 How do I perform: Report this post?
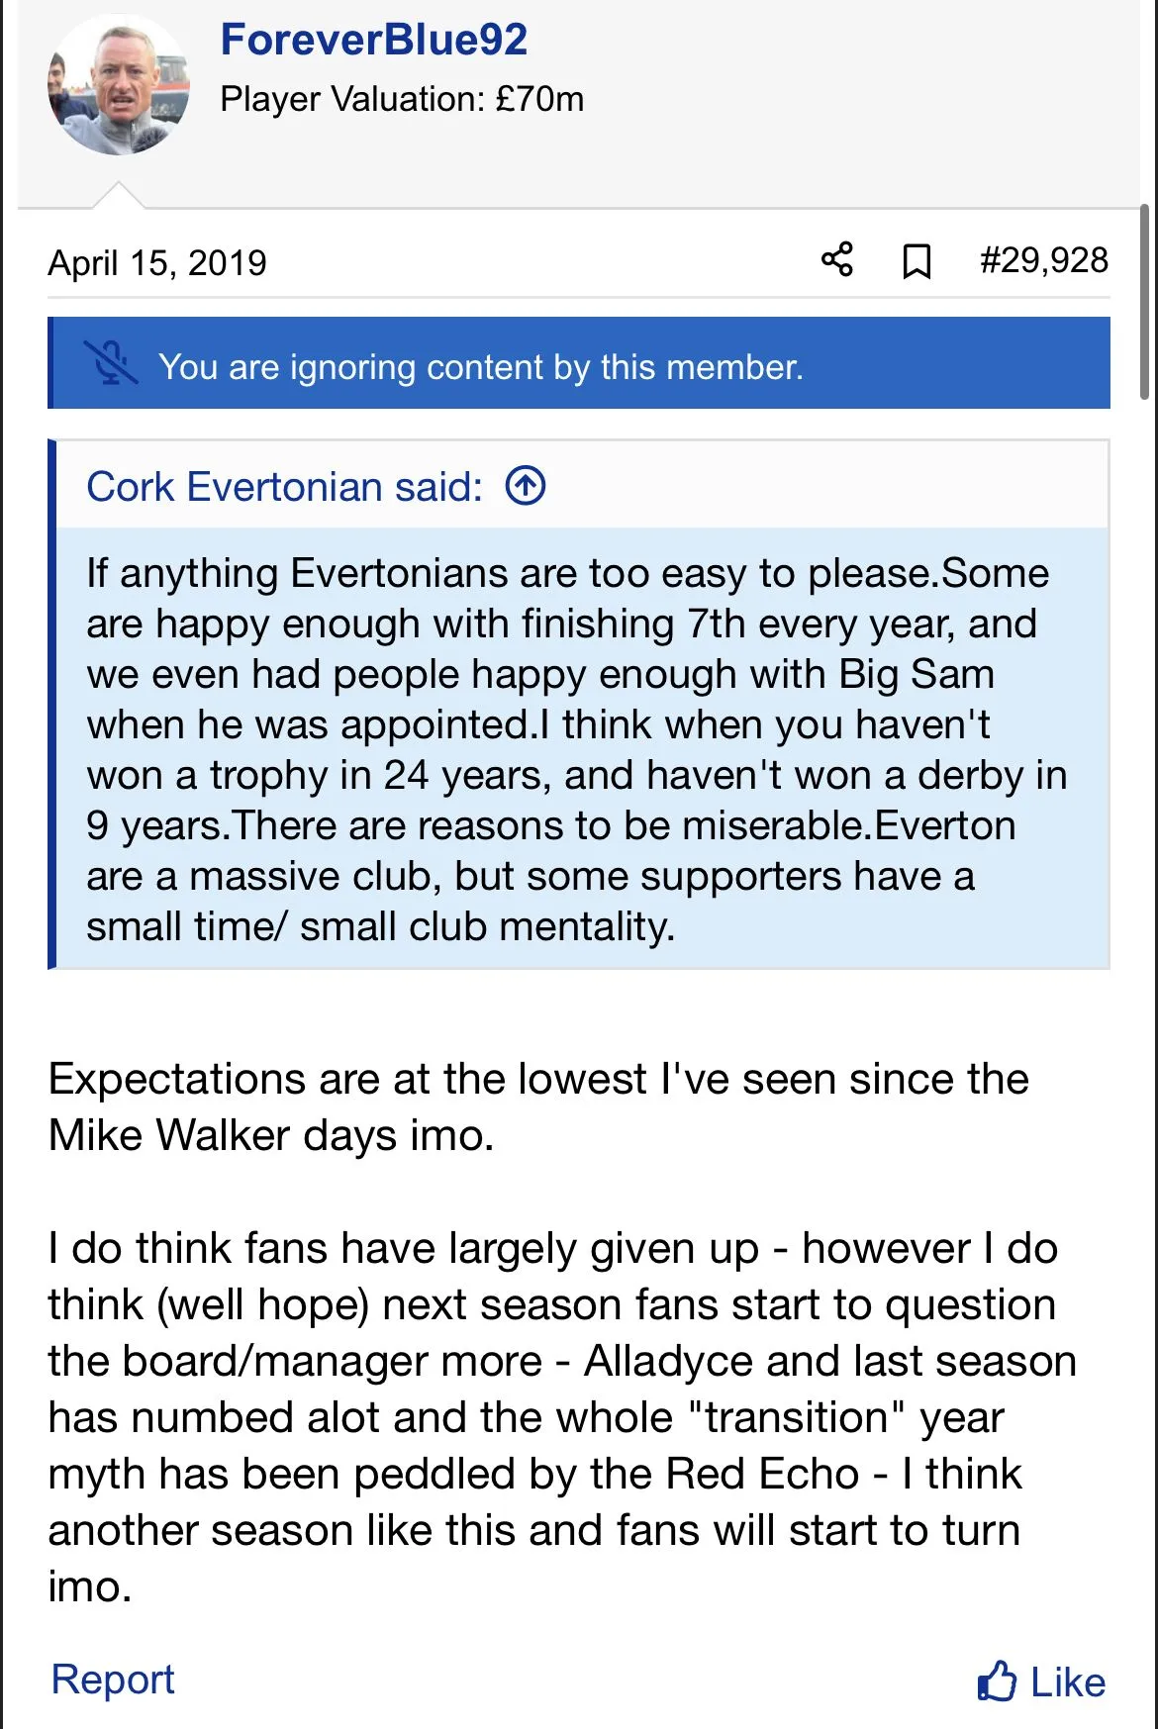(x=113, y=1680)
